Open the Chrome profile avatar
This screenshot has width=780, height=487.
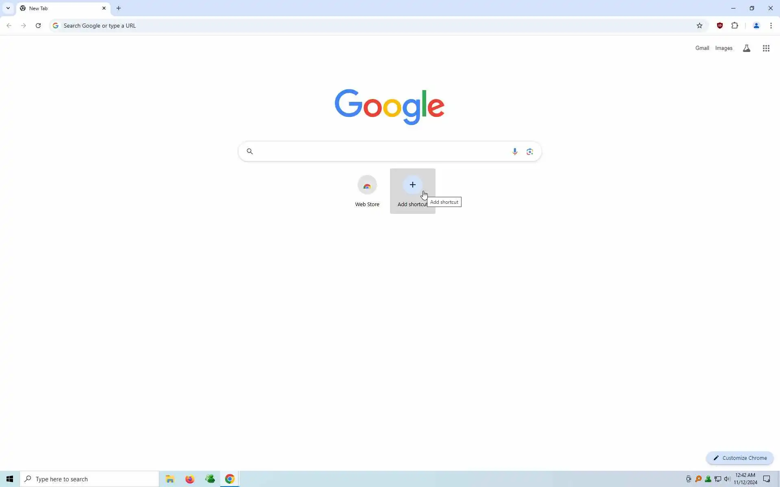[756, 26]
